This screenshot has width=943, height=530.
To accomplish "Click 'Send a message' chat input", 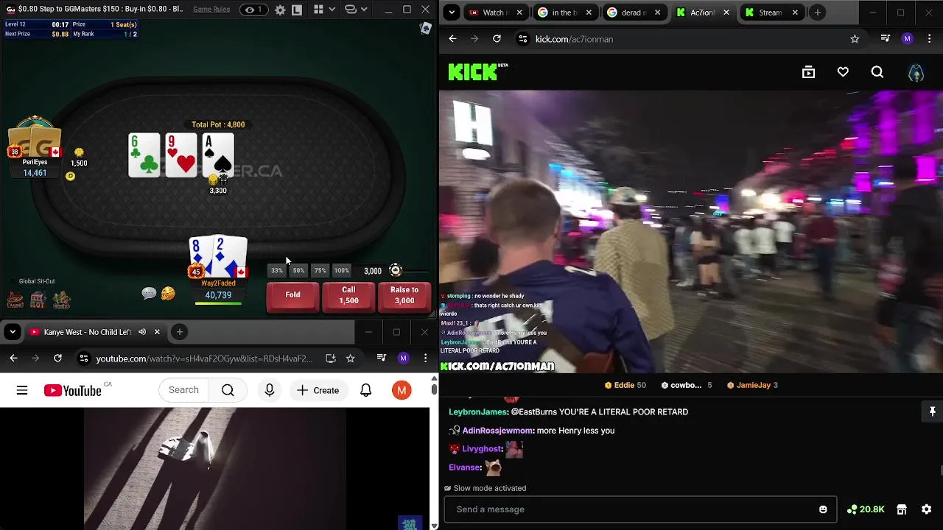I will pyautogui.click(x=639, y=509).
